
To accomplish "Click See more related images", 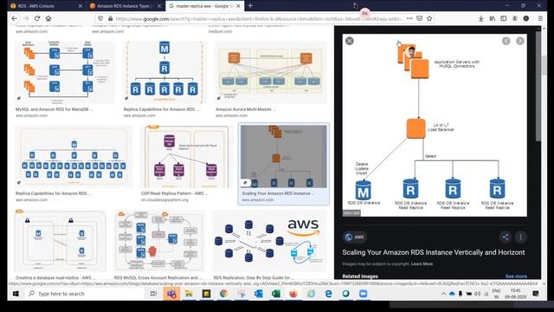I will pos(516,276).
